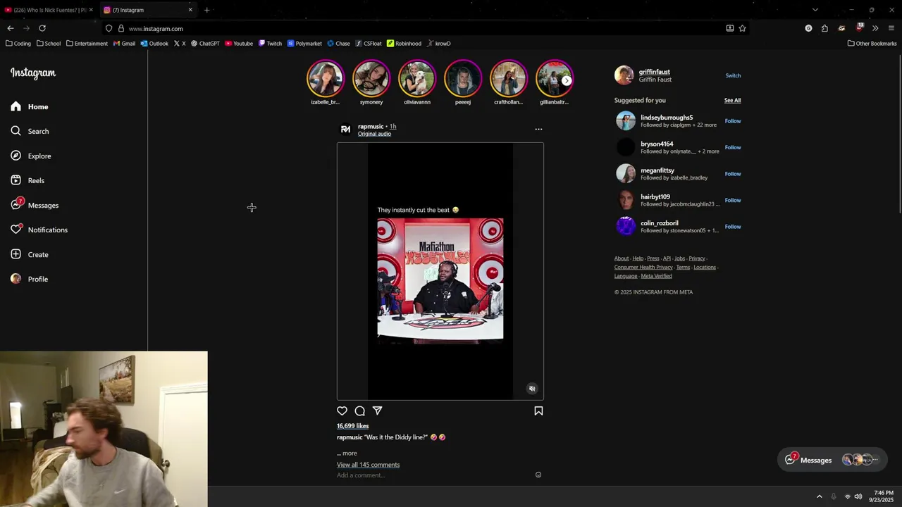The image size is (902, 507).
Task: Unmute the video with speaker icon
Action: click(x=532, y=389)
